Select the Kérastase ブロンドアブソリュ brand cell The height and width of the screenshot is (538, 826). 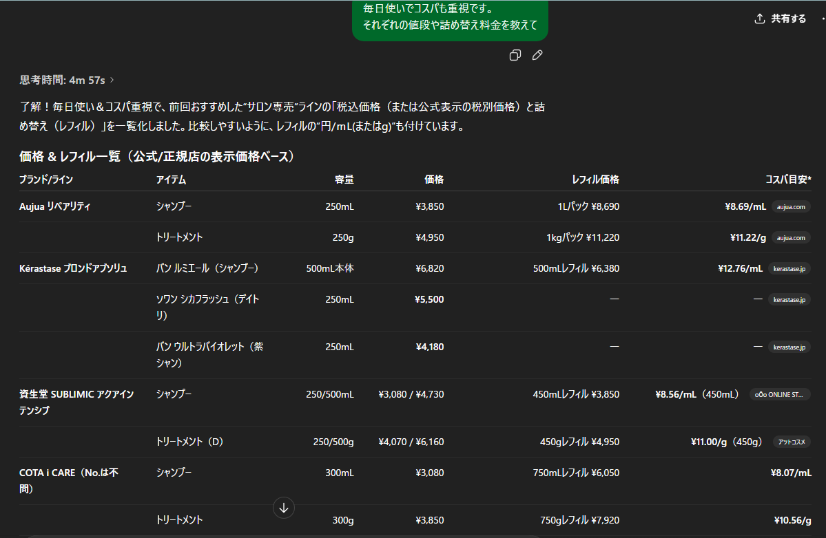point(73,268)
